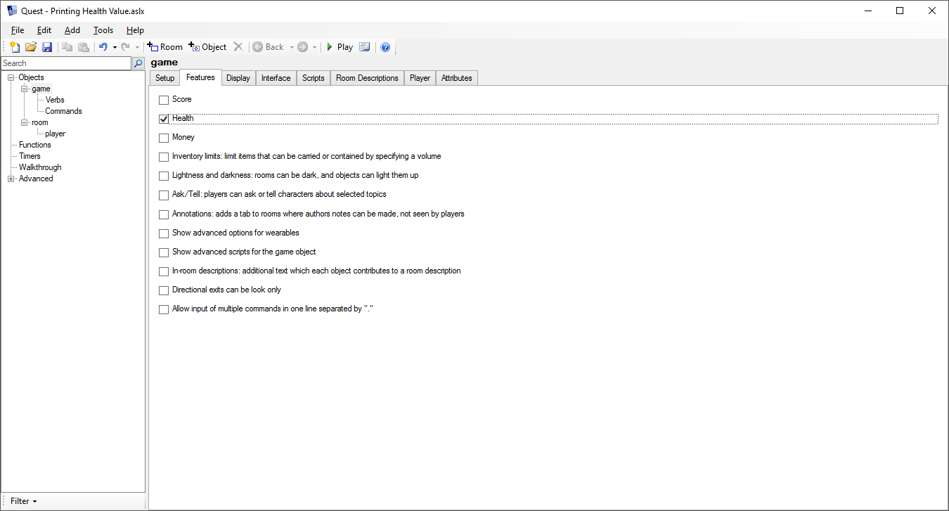Enable In-room descriptions checkbox
Screen dimensions: 949x511
(164, 271)
